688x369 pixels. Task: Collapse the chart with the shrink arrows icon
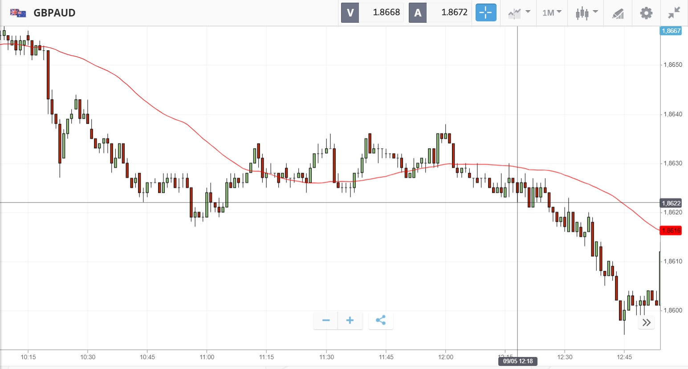[674, 13]
